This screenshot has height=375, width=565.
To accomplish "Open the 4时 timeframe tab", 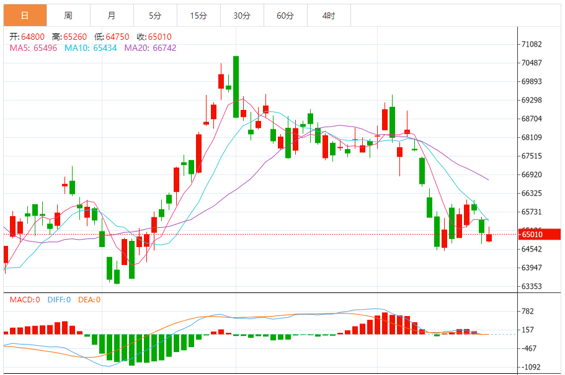I will coord(329,16).
